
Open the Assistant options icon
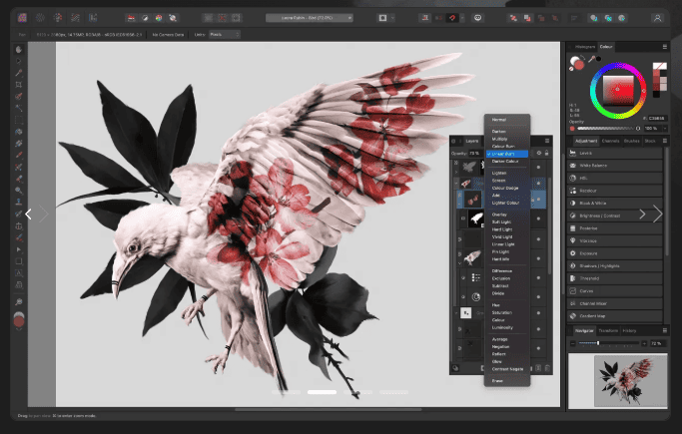tap(477, 18)
